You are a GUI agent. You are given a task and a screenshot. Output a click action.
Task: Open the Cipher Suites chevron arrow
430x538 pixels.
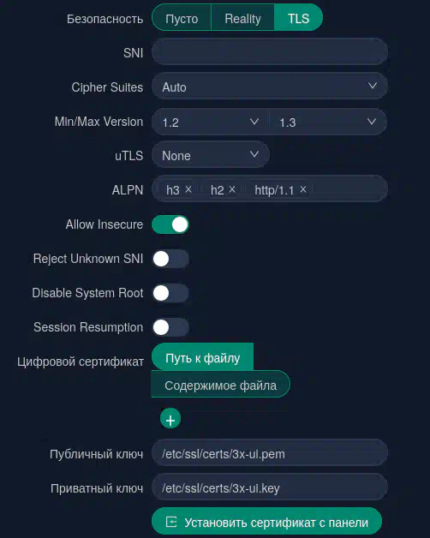click(373, 86)
